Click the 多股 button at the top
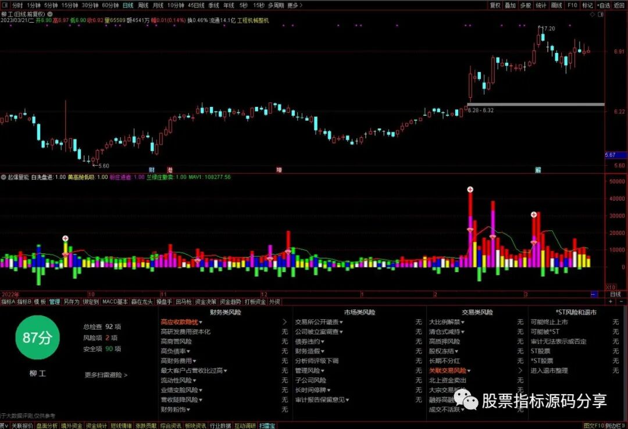Screen dimensions: 628x429 (x=526, y=5)
